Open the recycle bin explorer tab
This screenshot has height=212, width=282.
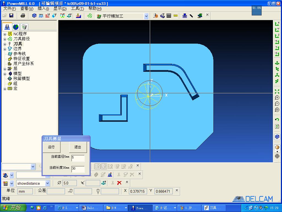tap(24, 27)
